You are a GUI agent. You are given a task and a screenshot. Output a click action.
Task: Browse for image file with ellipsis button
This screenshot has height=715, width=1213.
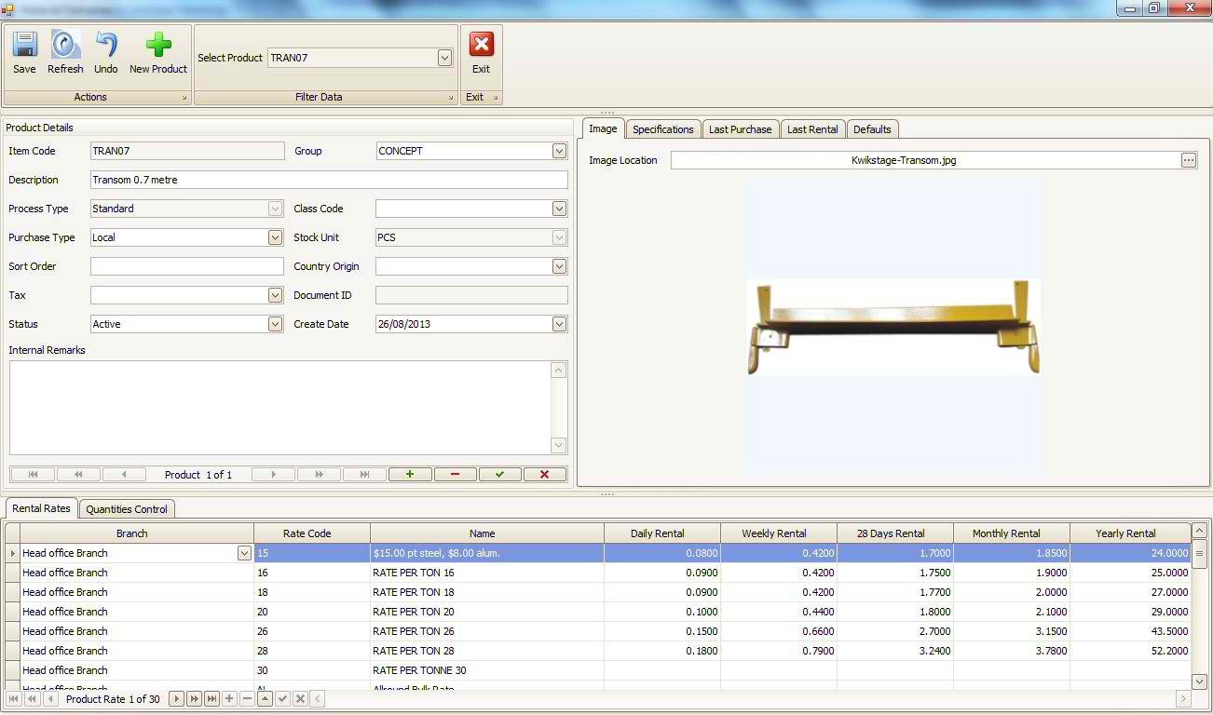[x=1189, y=160]
